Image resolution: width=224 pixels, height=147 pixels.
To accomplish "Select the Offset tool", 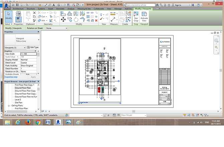I will click(x=70, y=14).
